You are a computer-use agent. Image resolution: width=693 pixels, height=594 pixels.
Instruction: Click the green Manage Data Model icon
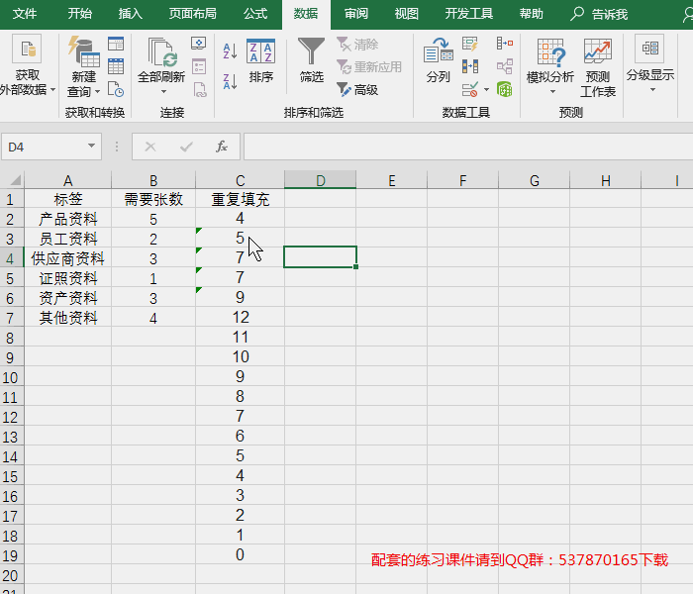(x=504, y=90)
